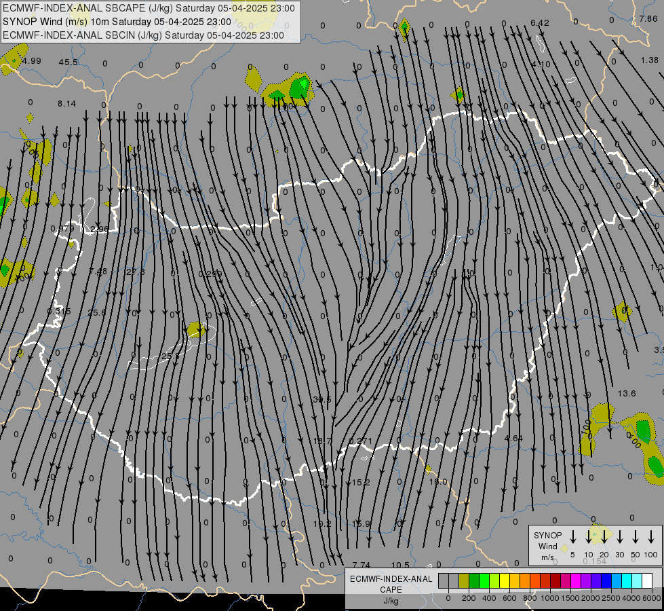Click the 16.0 value on the map
Image resolution: width=664 pixels, height=611 pixels.
click(438, 482)
